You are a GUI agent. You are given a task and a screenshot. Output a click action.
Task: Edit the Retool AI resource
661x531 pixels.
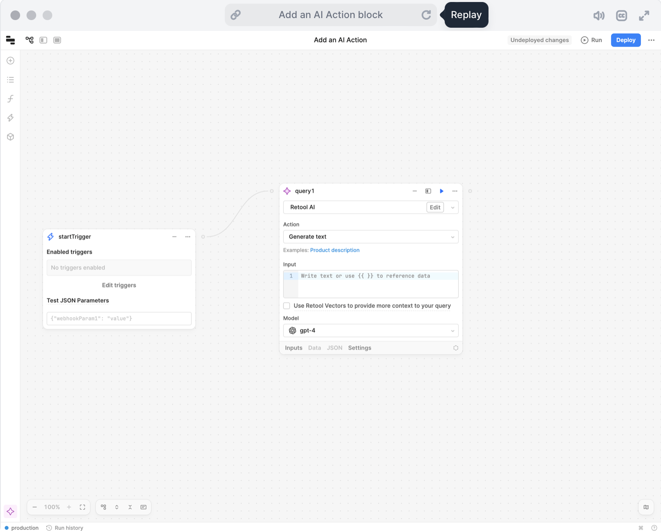coord(435,207)
